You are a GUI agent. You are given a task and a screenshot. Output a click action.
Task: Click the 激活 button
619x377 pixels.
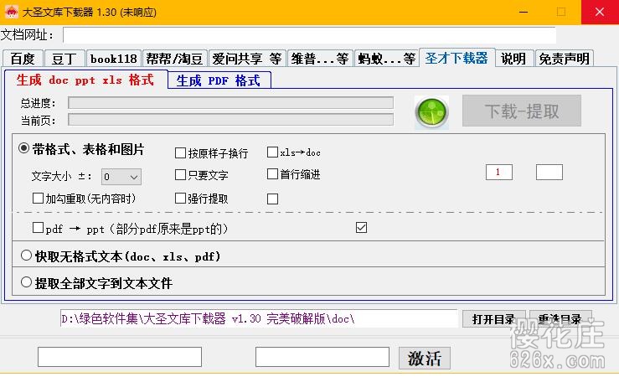pos(425,358)
